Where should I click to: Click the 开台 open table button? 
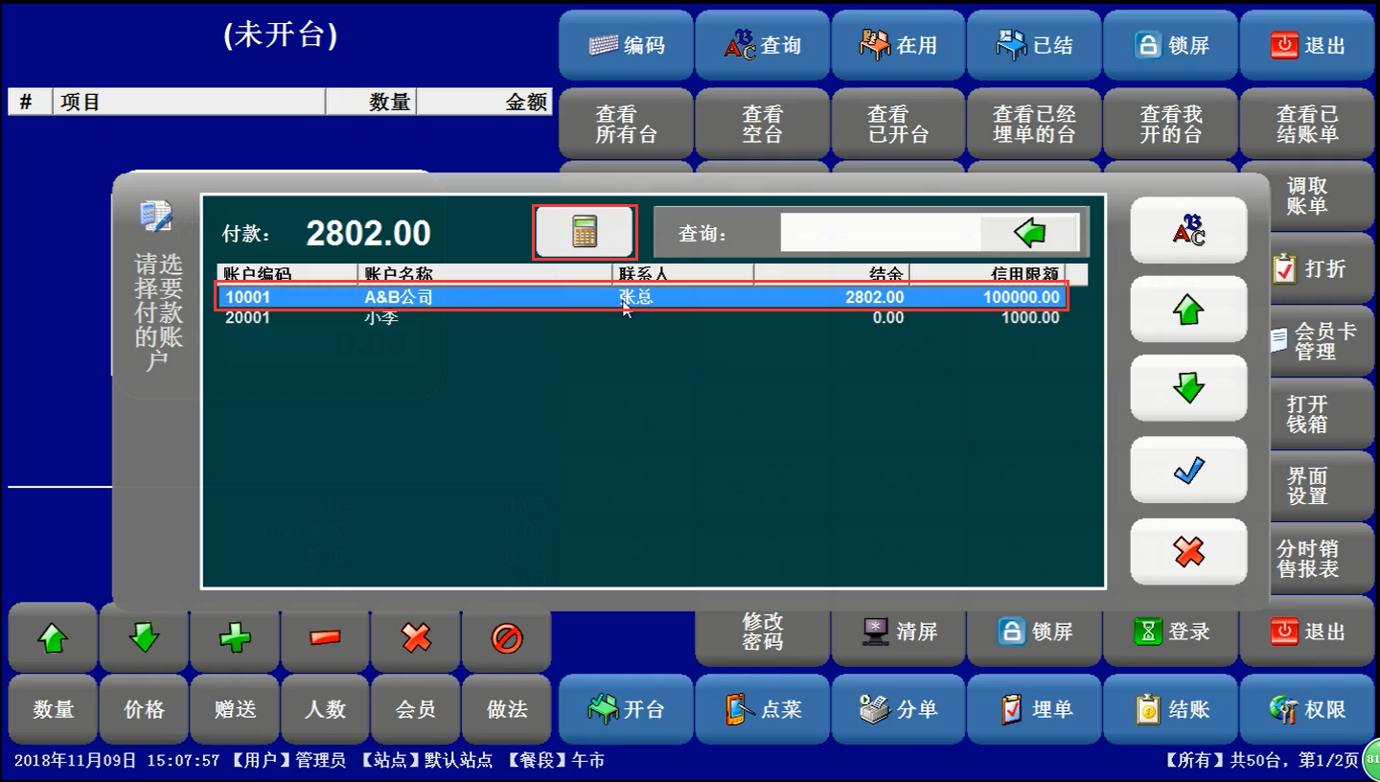coord(626,709)
